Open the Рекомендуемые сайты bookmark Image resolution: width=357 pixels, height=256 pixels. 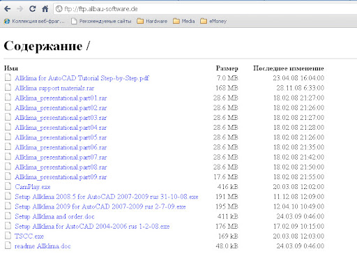click(101, 21)
